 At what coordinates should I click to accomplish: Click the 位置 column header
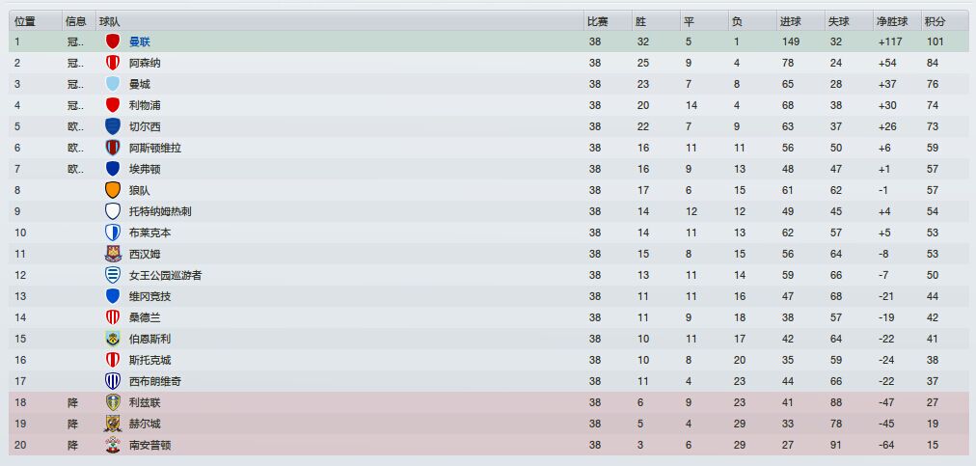(26, 21)
